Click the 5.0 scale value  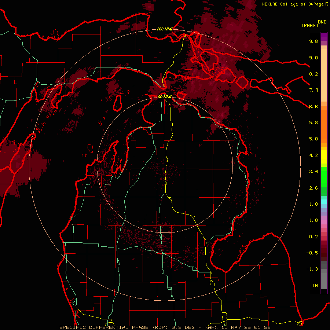313,139
